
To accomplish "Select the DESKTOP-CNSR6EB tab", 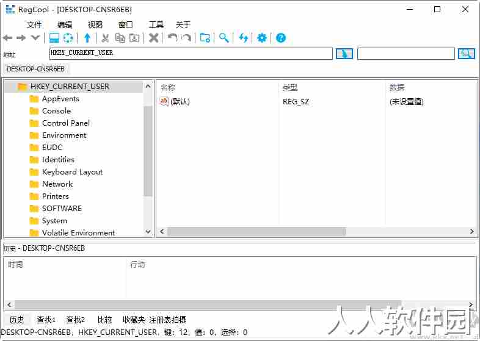I will point(36,69).
